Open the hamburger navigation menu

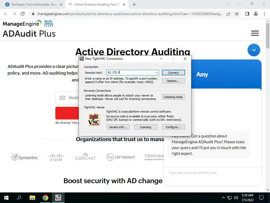[255, 33]
